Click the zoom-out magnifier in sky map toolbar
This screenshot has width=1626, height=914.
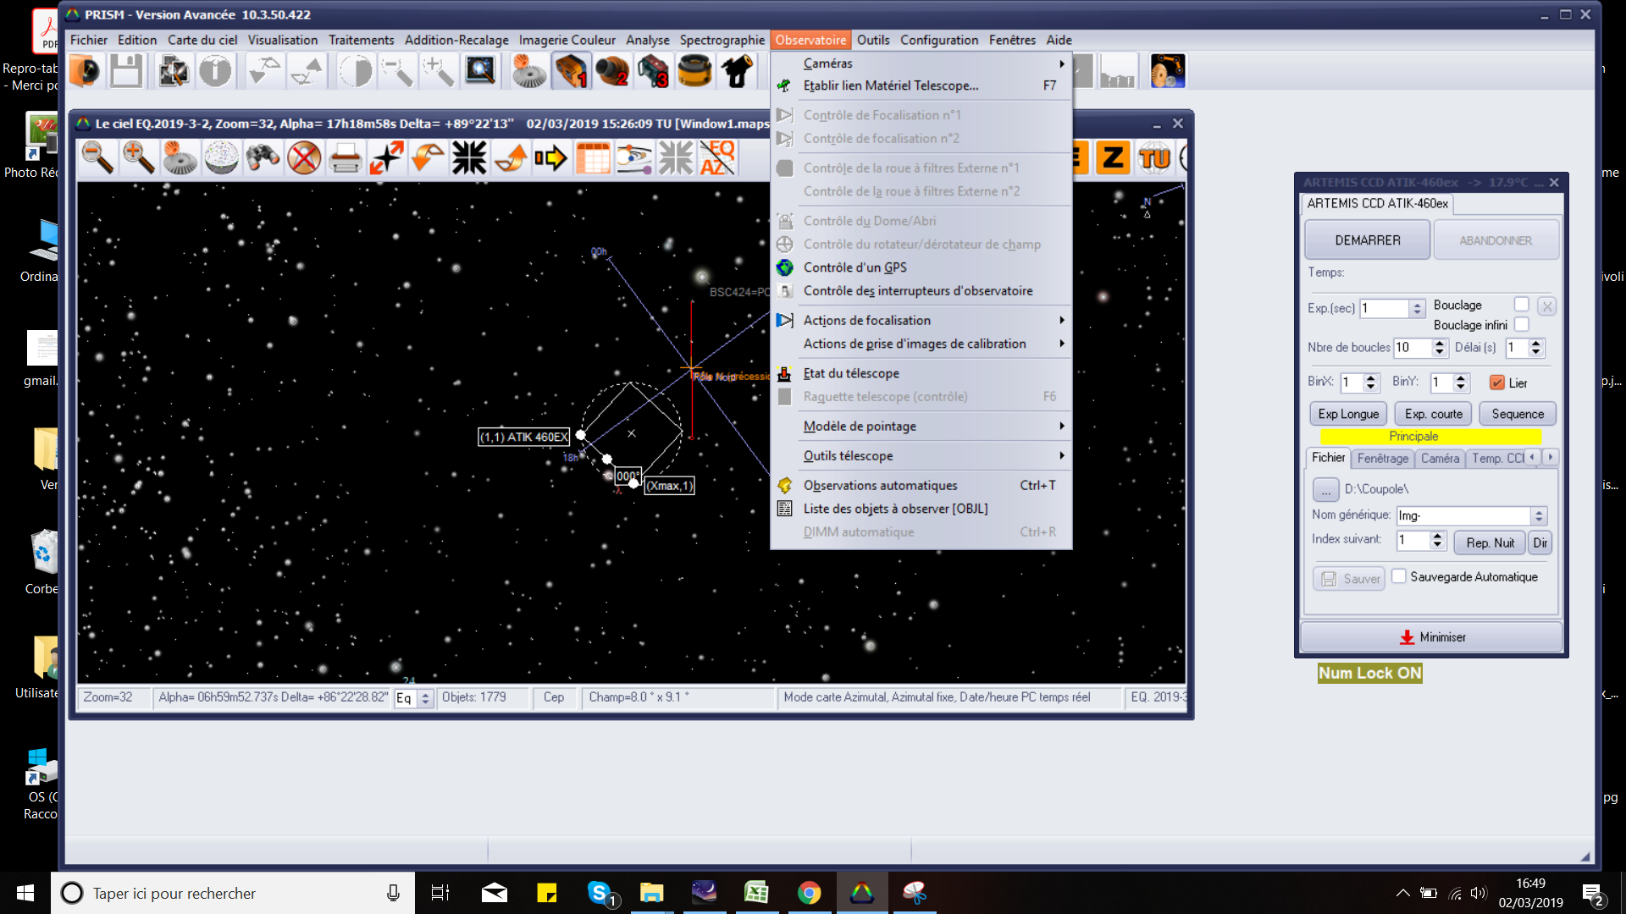tap(97, 158)
